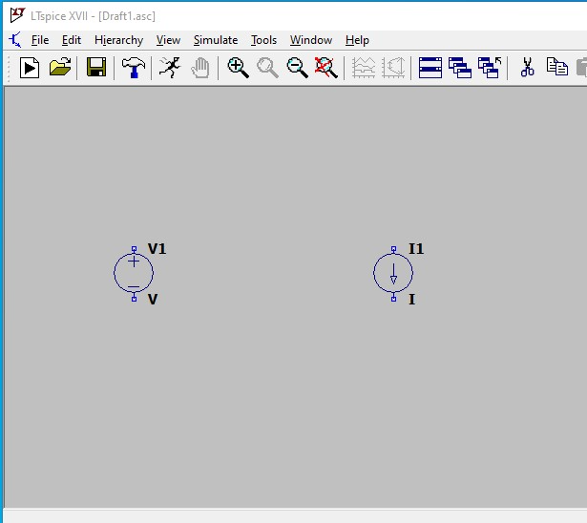Click the Halt hand icon
This screenshot has width=587, height=523.
pos(200,68)
